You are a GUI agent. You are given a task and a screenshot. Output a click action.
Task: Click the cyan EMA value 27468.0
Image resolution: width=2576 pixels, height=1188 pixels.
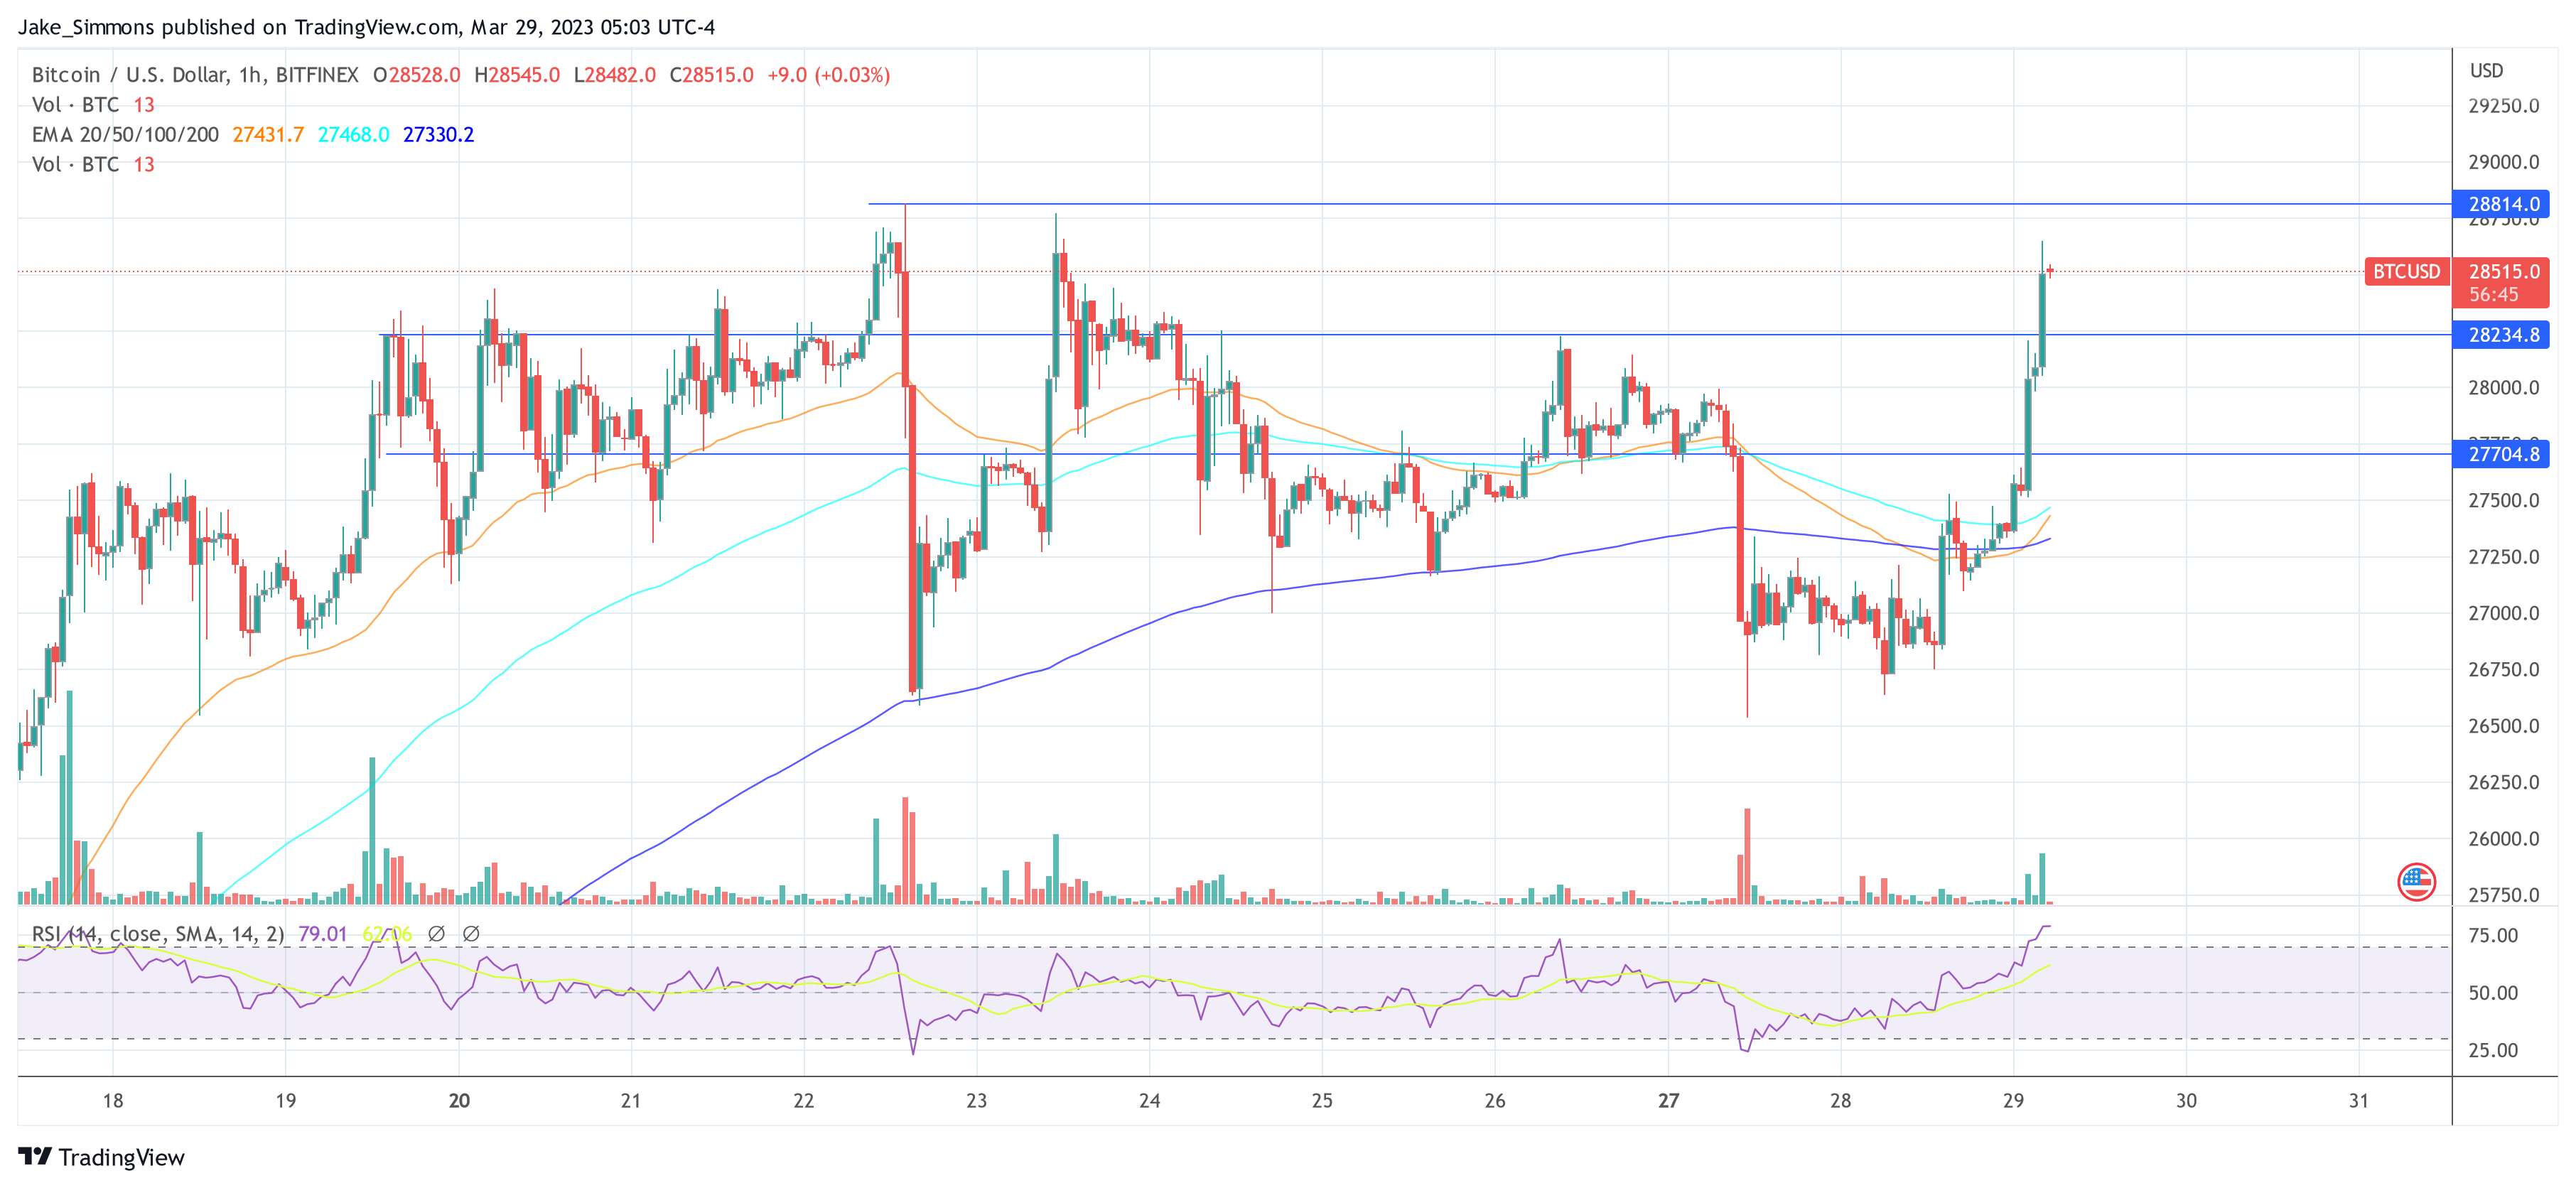(353, 135)
